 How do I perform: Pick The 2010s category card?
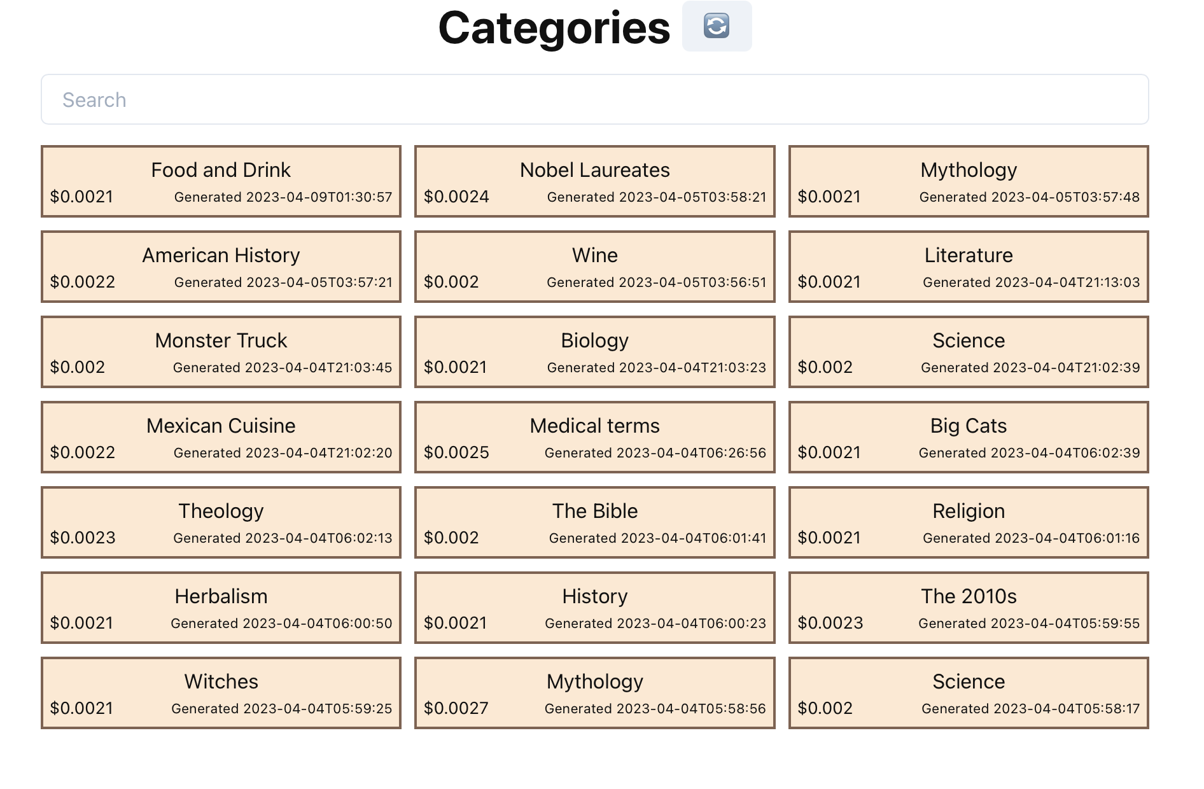968,608
